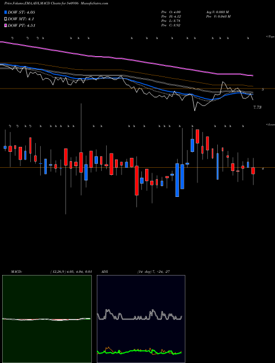This screenshot has width=275, height=363.
Task: Click the dark blue ADX chart panel
Action: 141,319
